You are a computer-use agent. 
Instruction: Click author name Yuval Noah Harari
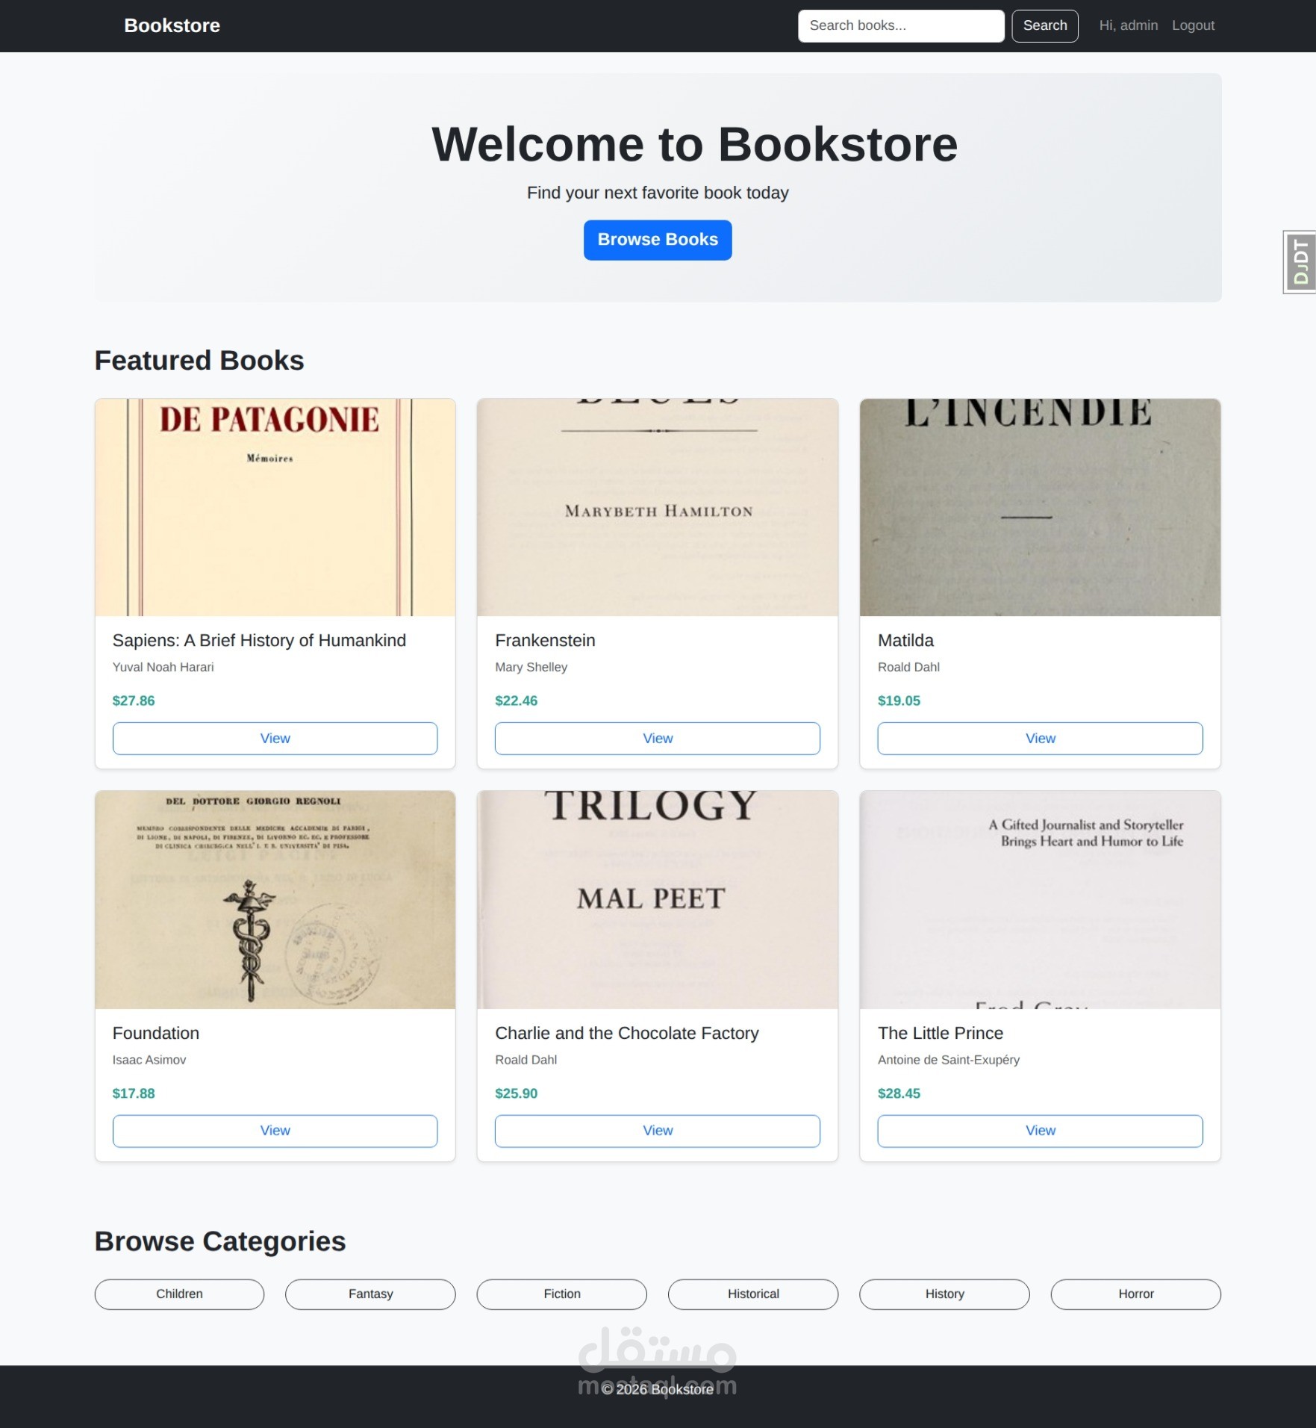tap(163, 667)
